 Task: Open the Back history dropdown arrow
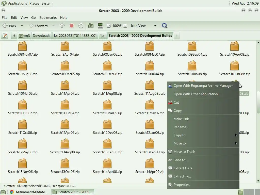pos(22,26)
